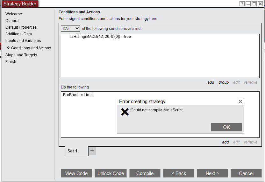
Task: Click the help question mark icon
Action: [x=242, y=4]
